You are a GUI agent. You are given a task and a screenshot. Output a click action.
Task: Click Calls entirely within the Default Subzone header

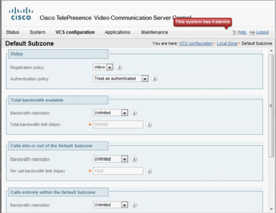click(58, 192)
